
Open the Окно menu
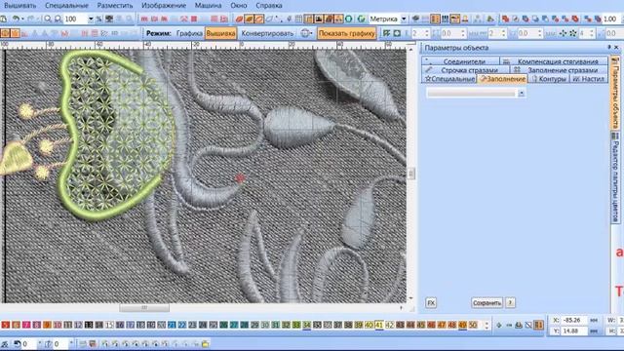(x=238, y=6)
